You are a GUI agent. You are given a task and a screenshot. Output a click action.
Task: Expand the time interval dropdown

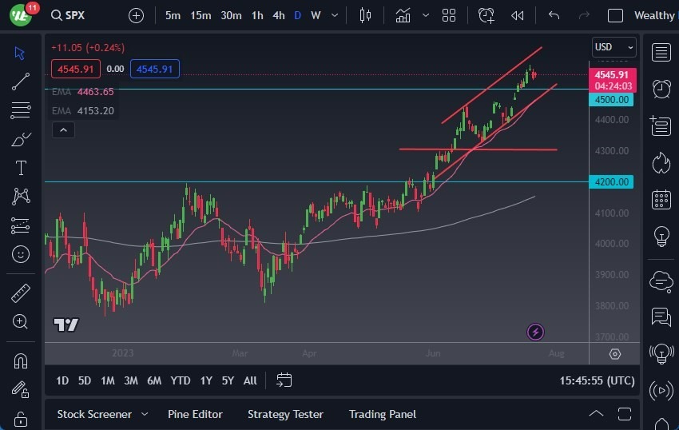click(334, 16)
